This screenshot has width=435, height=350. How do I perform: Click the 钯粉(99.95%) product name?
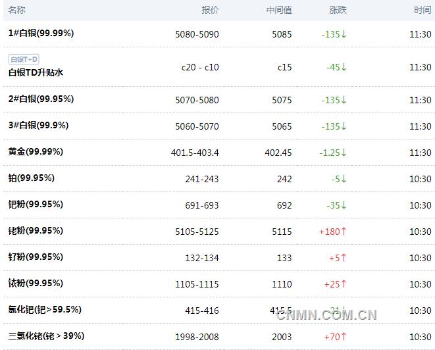pyautogui.click(x=36, y=205)
